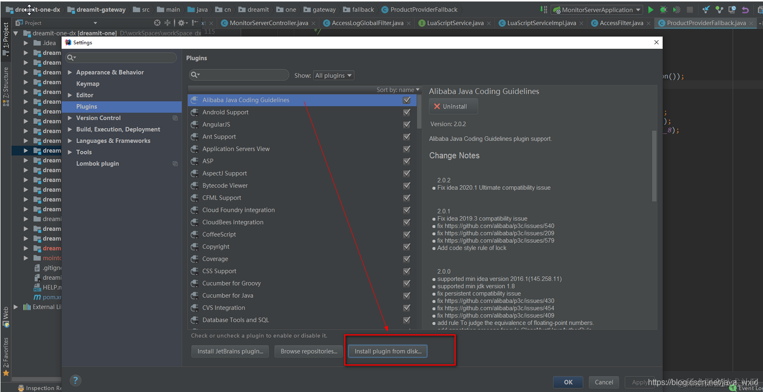Disable the AngularJS plugin checkbox

click(406, 125)
